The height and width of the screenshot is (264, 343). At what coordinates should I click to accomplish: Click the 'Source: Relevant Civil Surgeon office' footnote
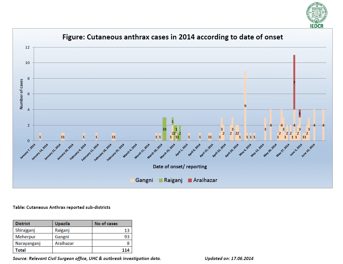click(x=87, y=259)
